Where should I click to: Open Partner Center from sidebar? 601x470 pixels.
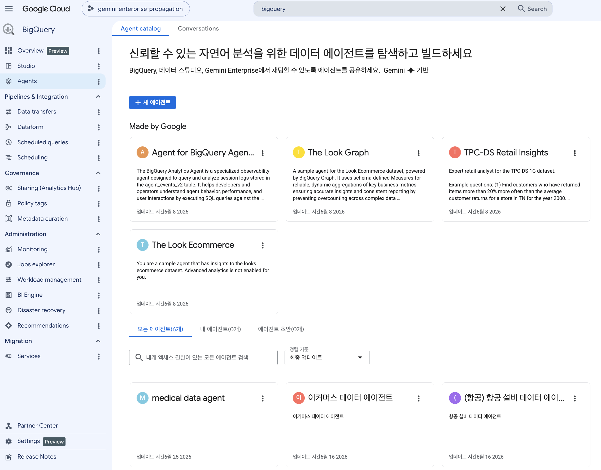point(38,425)
